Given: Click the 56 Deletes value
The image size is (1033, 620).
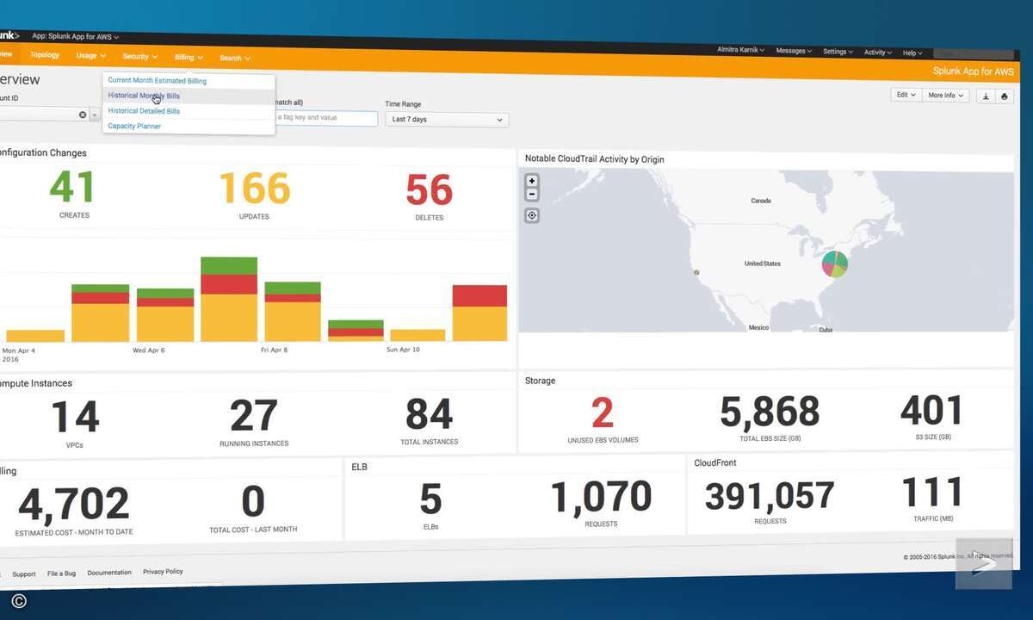Looking at the screenshot, I should pos(429,190).
